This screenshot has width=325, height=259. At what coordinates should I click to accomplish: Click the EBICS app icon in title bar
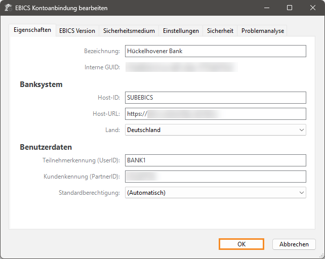(x=9, y=8)
